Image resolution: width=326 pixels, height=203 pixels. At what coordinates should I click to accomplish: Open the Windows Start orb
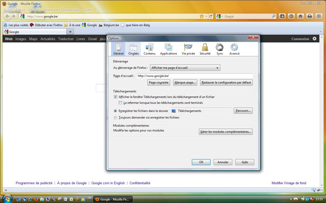pos(7,199)
